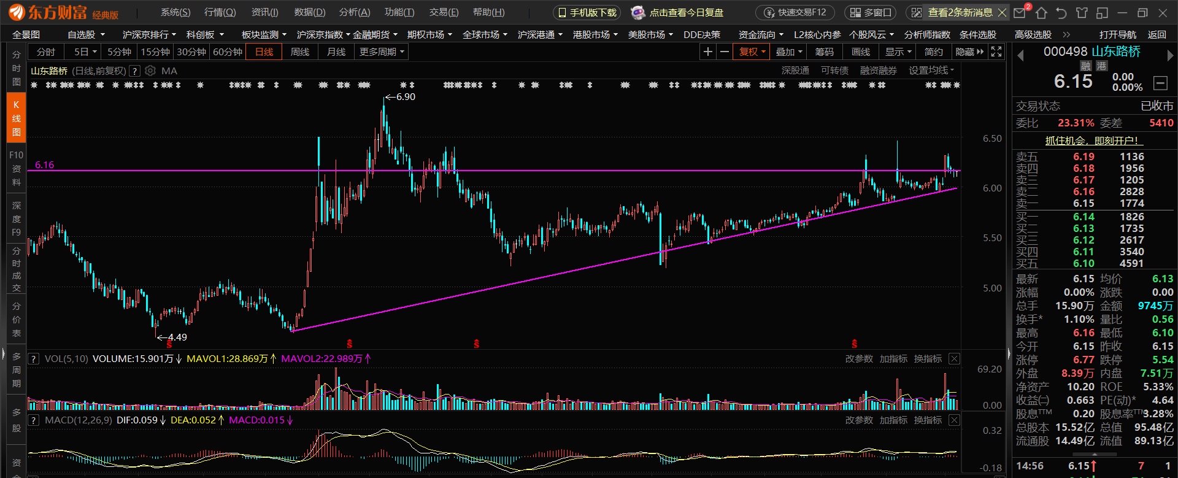Switch to 5分钟 candlestick period
This screenshot has height=478, width=1178.
point(119,52)
